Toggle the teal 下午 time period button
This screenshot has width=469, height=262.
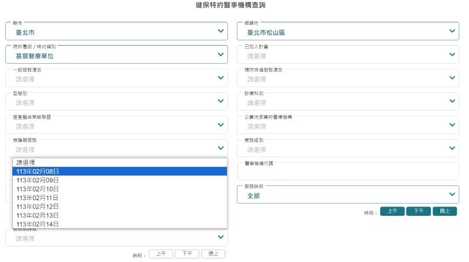point(419,211)
